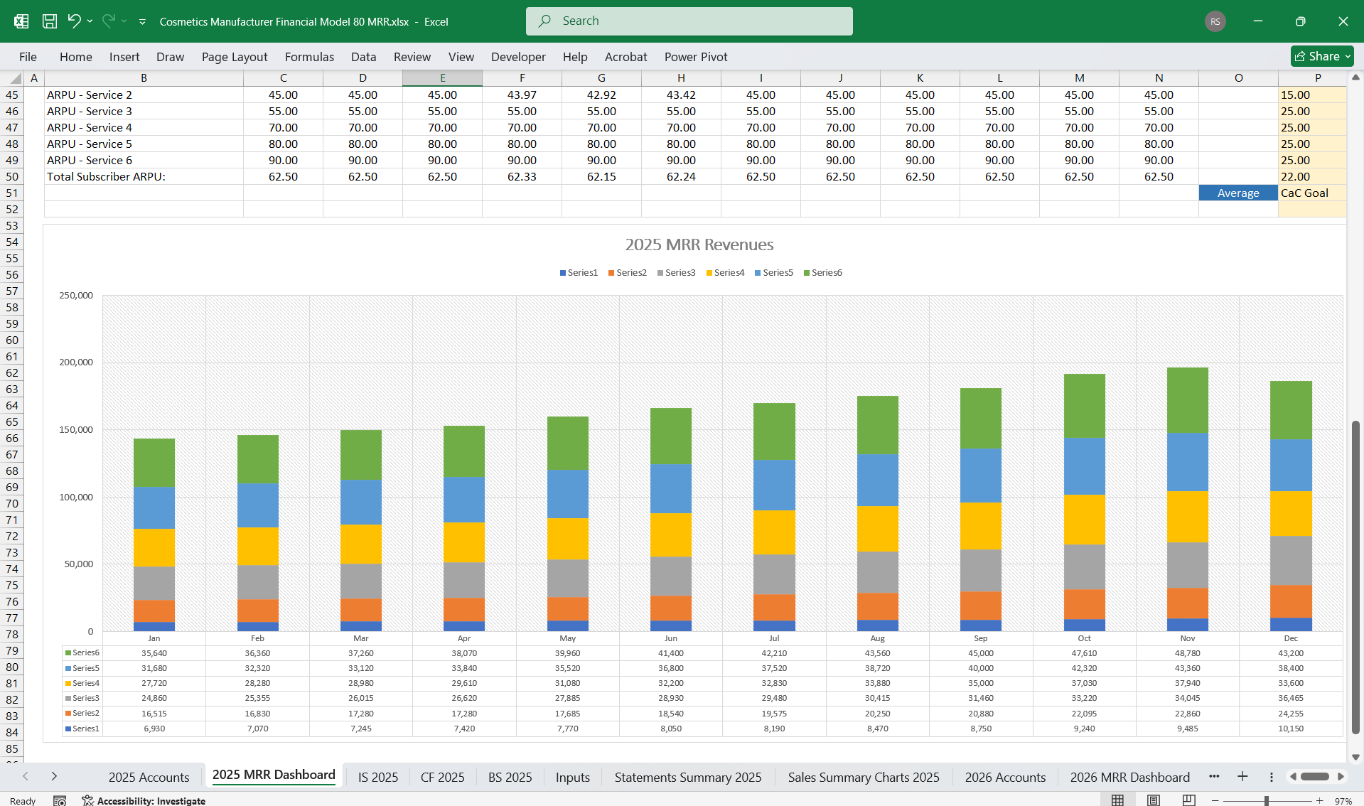Switch to Normal view in the status bar
1364x806 pixels.
1117,800
